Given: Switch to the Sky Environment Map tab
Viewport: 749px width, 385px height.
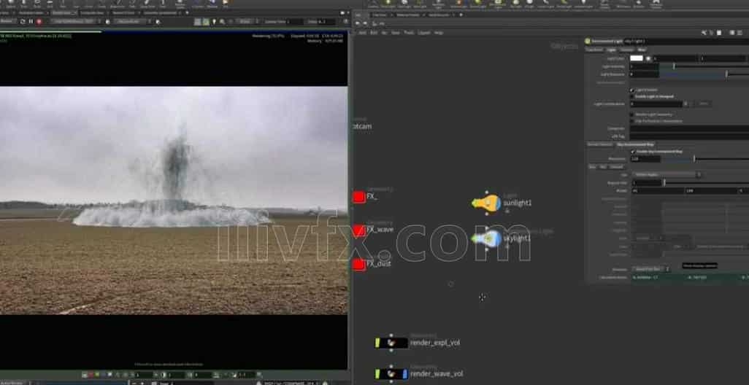Looking at the screenshot, I should coord(635,144).
